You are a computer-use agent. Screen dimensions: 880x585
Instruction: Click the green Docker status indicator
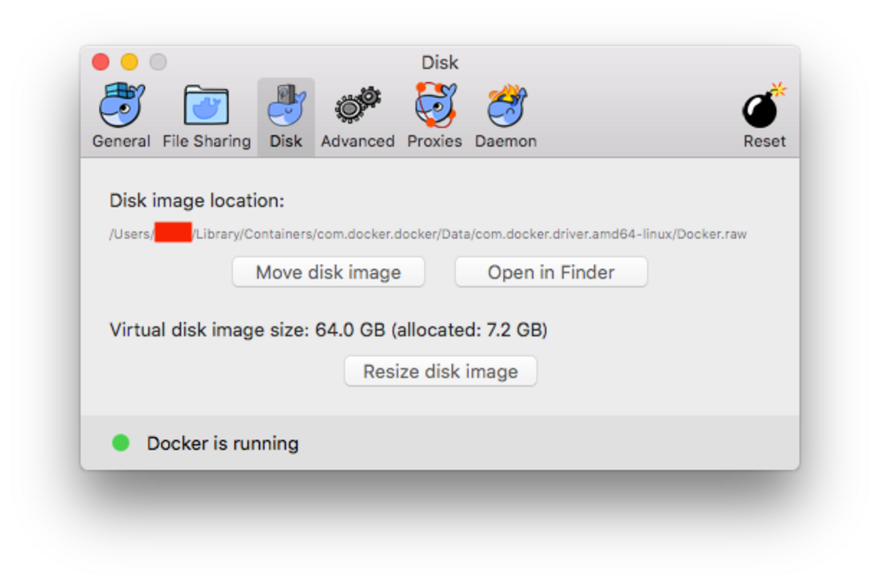coord(120,443)
